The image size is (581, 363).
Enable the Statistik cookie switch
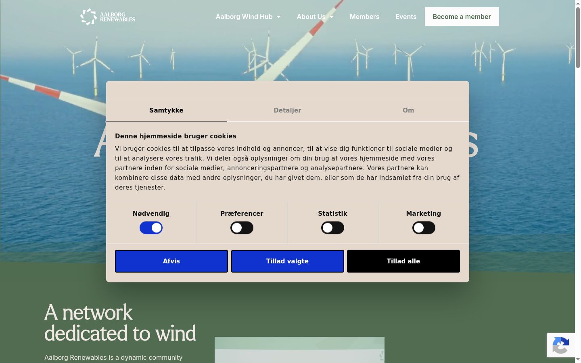[x=332, y=228]
